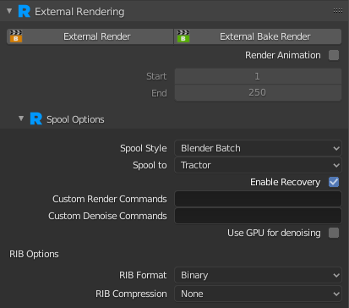Open the Spool to Tractor dropdown

(258, 165)
